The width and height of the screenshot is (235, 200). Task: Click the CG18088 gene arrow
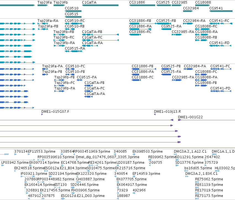(202, 5)
